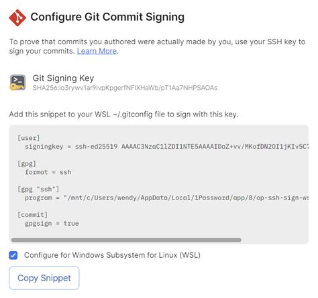Click the Copy Snippet button
The width and height of the screenshot is (318, 298).
[44, 278]
